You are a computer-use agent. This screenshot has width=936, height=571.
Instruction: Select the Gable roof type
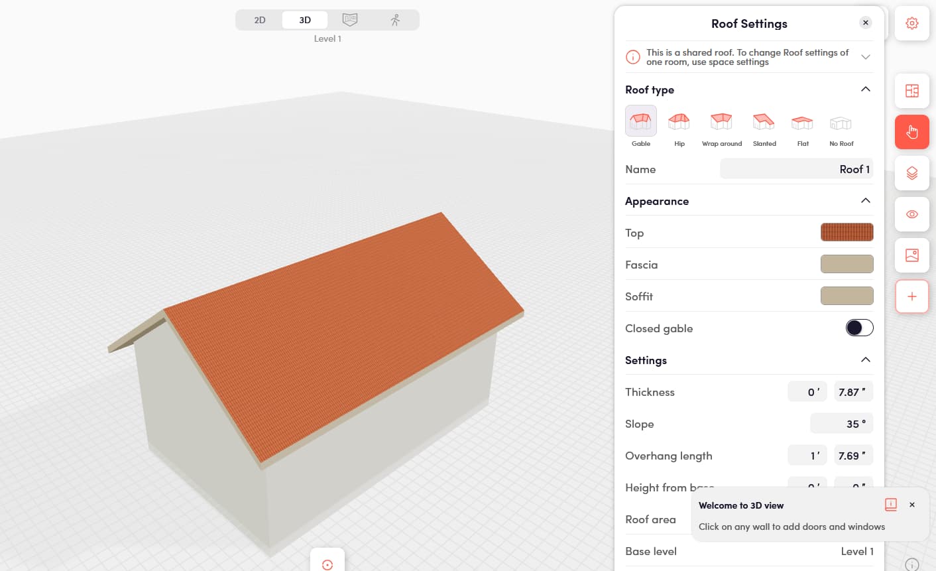click(640, 125)
